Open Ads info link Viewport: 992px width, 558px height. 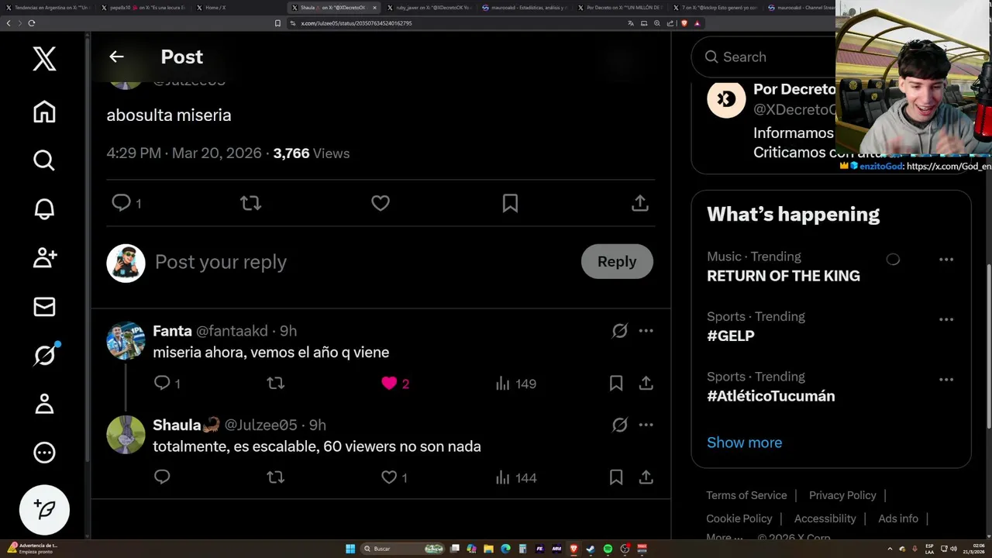[x=898, y=518]
